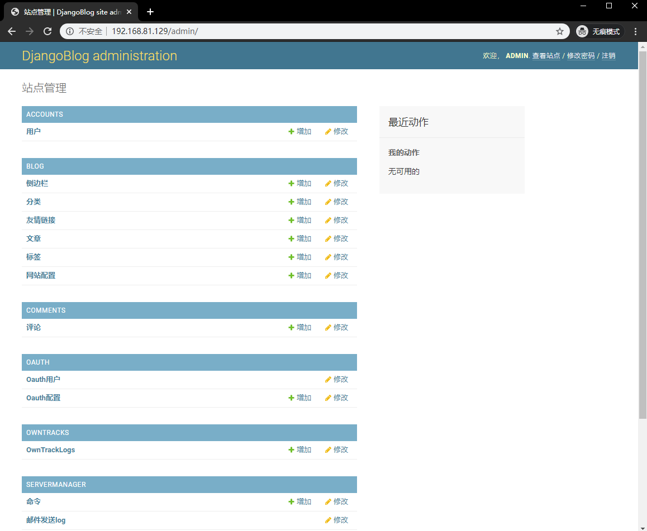647x531 pixels.
Task: Add a new Oauth配置 entry
Action: (299, 398)
